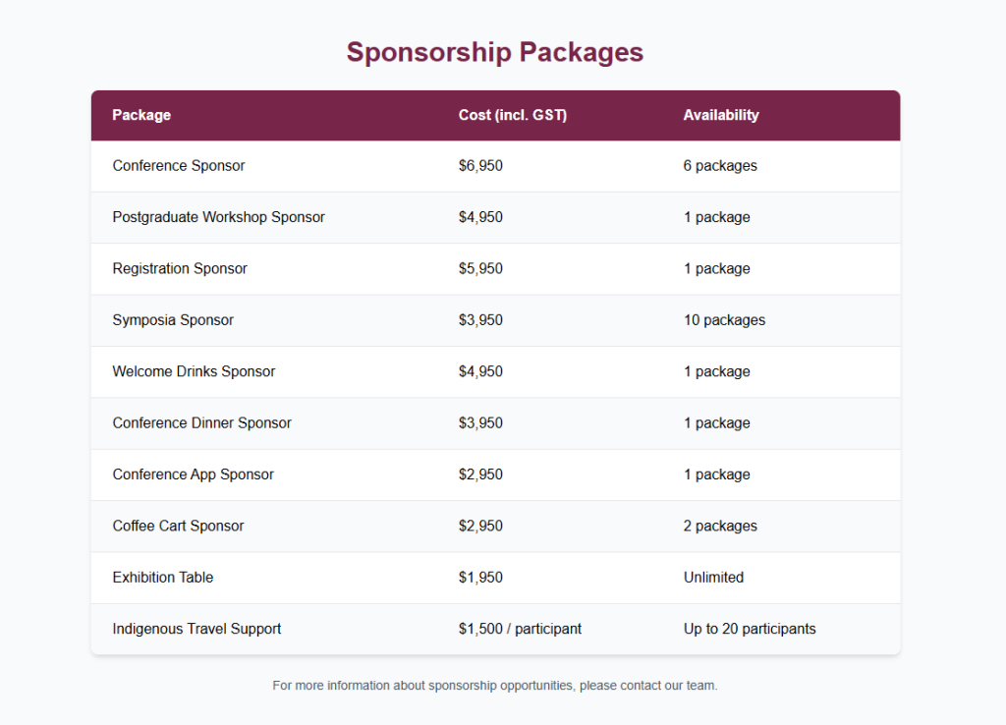The image size is (1006, 725).
Task: Select Postgraduate Workshop Sponsor package
Action: click(218, 217)
